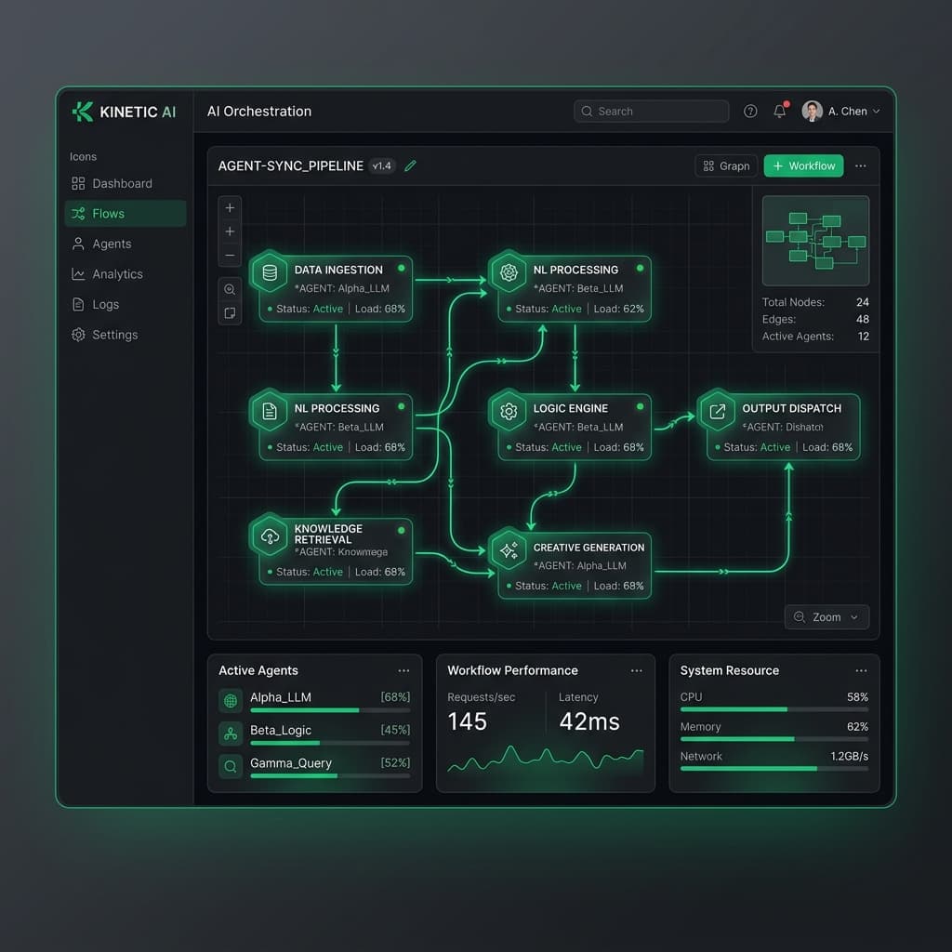Click the magnifier zoom-to-fit canvas icon

pos(231,290)
